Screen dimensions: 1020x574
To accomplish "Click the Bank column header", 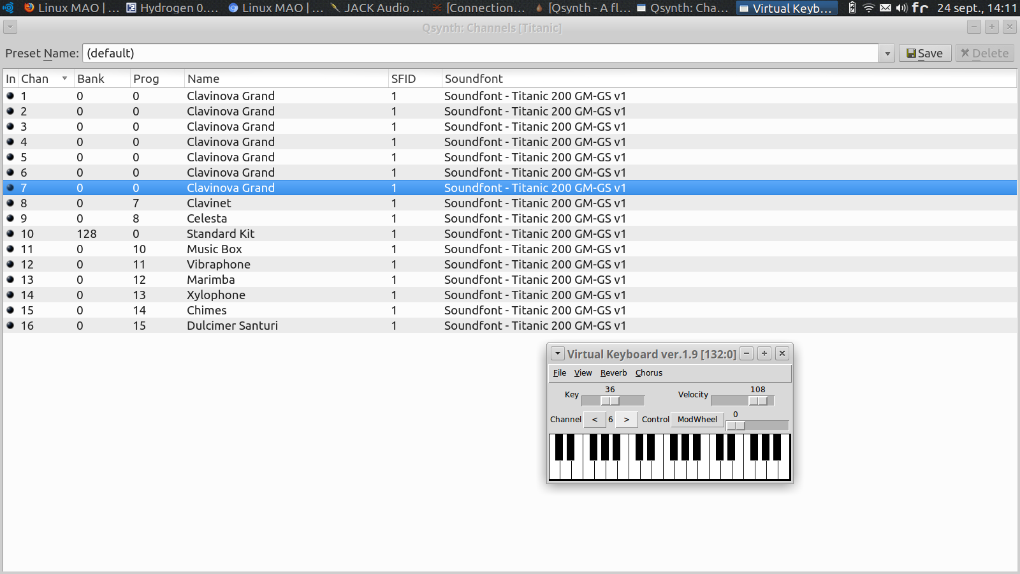I will (102, 78).
